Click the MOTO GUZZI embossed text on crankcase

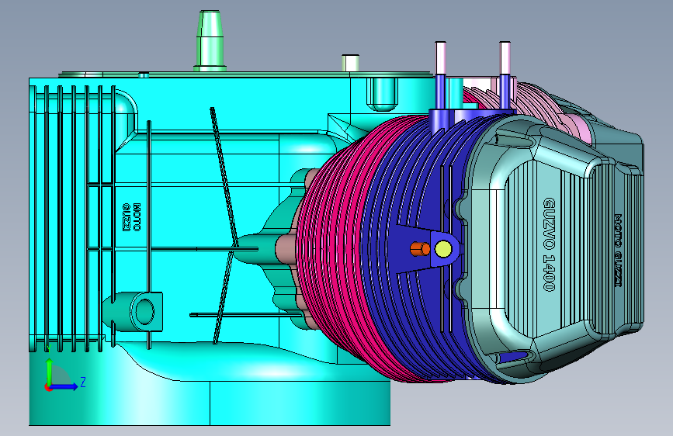(x=131, y=217)
